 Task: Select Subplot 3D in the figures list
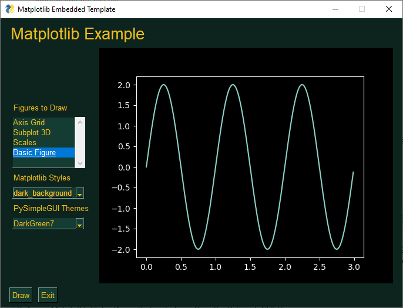point(43,132)
